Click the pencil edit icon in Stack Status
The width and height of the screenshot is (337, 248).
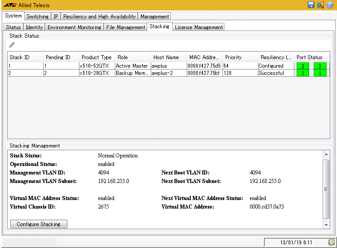[12, 45]
